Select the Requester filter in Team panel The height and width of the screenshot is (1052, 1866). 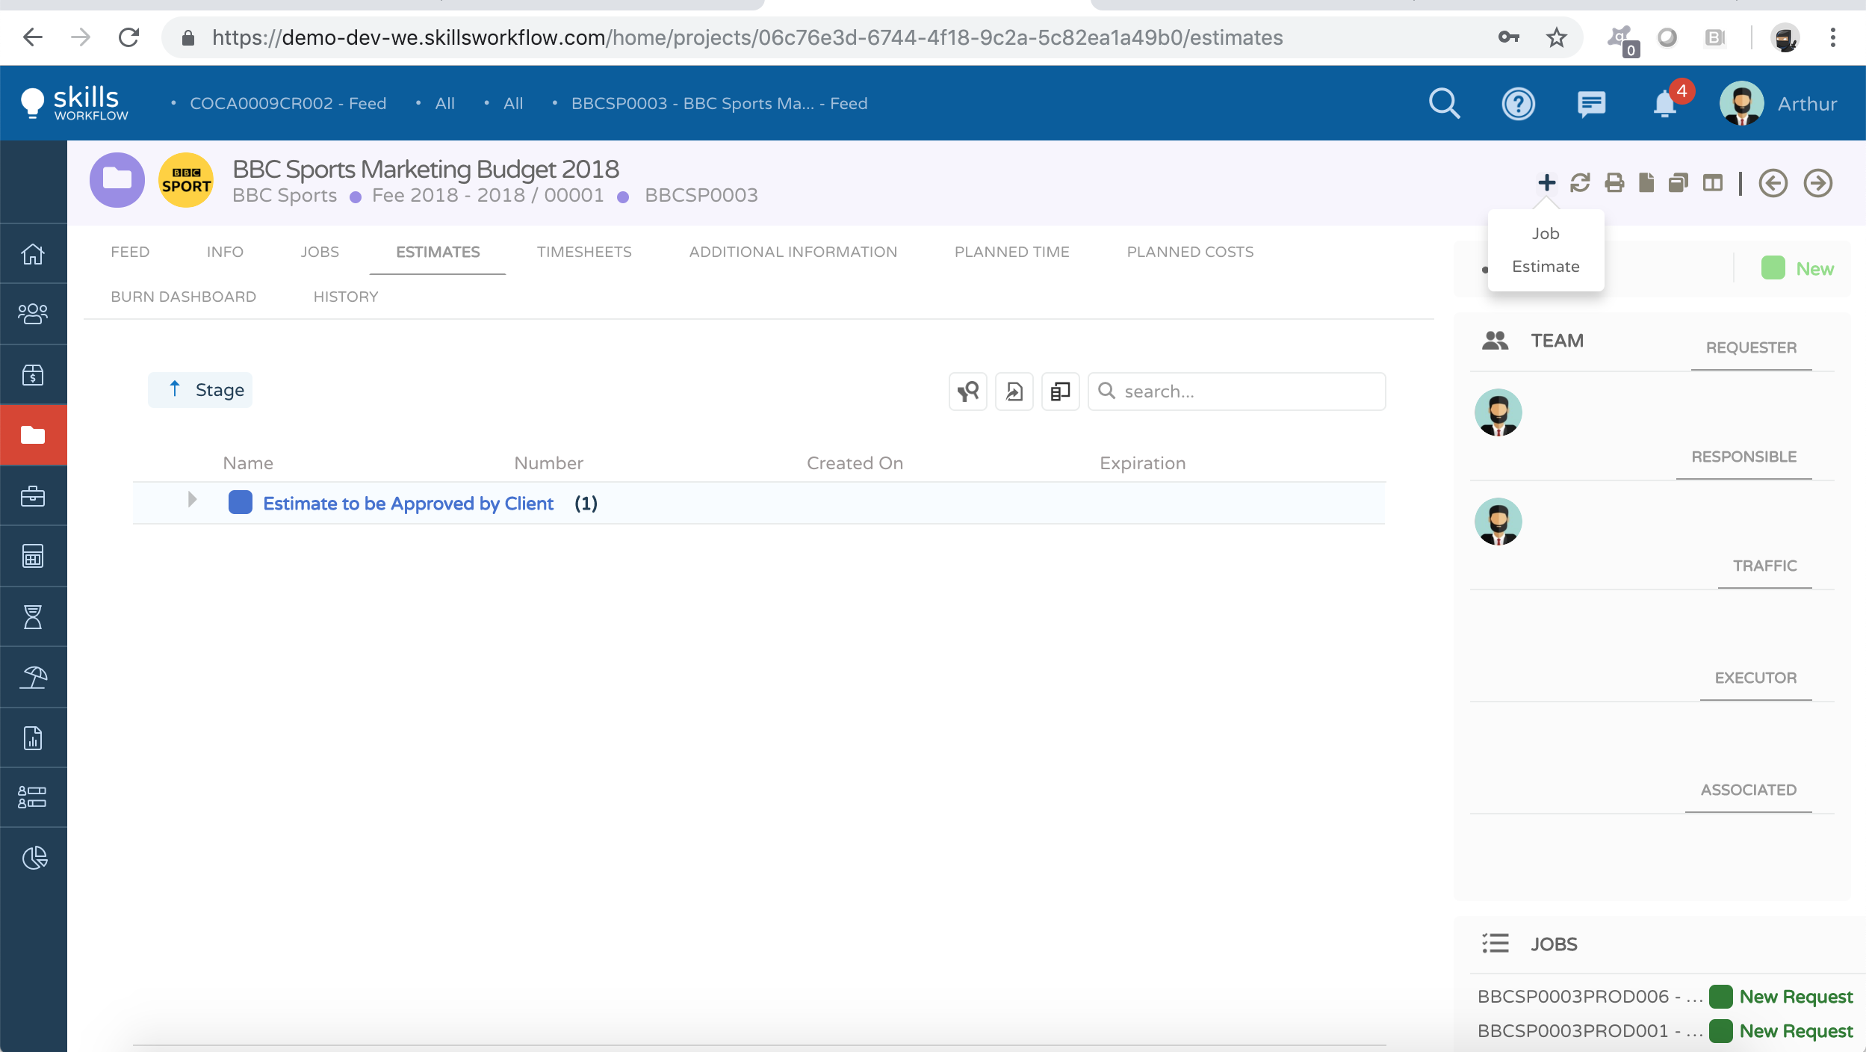tap(1750, 347)
